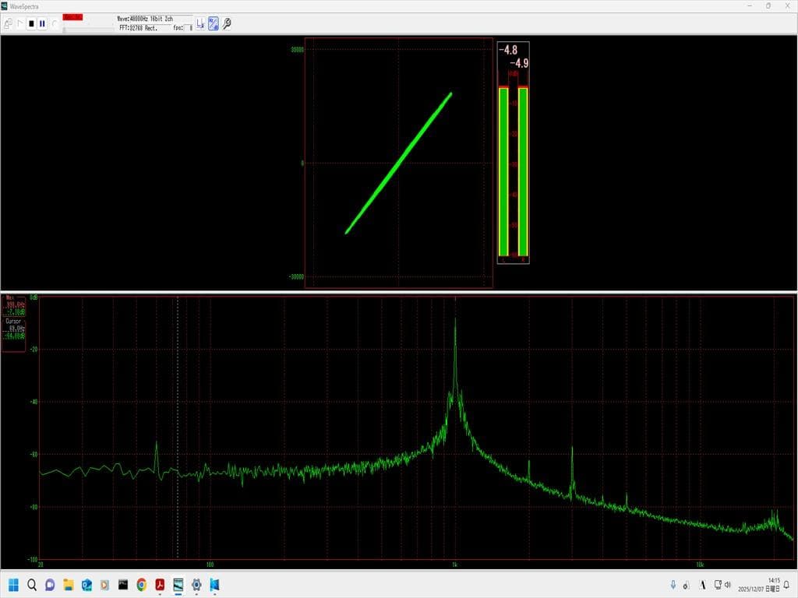
Task: Click the Max readout panel
Action: click(14, 306)
